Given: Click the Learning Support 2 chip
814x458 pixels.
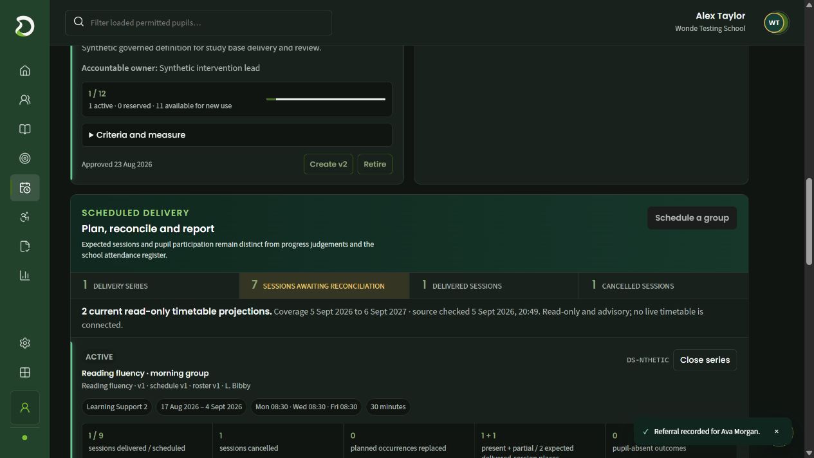Looking at the screenshot, I should [x=117, y=407].
